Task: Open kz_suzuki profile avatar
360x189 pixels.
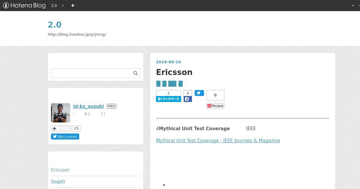Action: tap(61, 113)
